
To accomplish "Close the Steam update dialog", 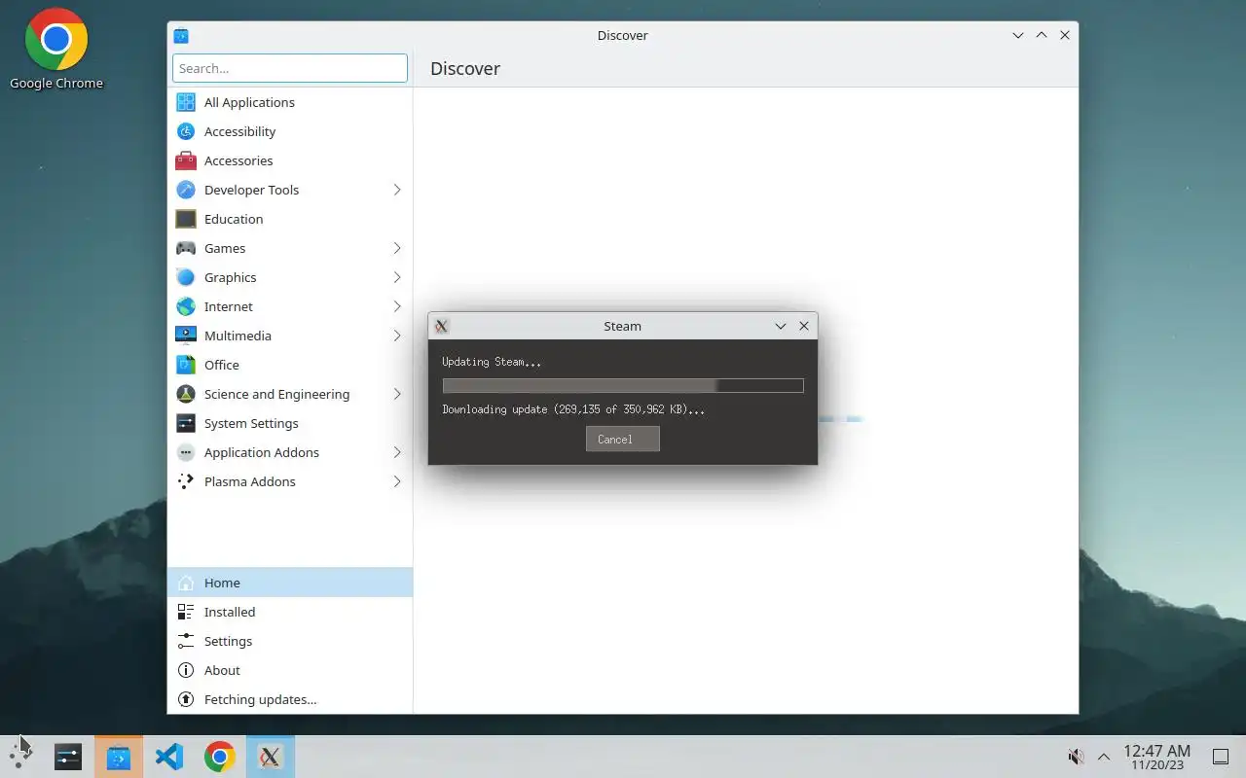I will pyautogui.click(x=804, y=326).
